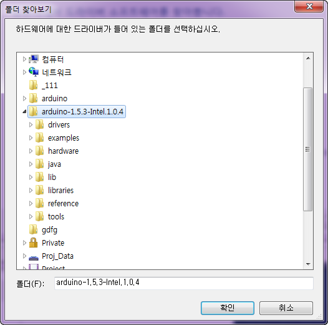Click the vertical scrollbar thumb
328x325 pixels.
[307, 149]
